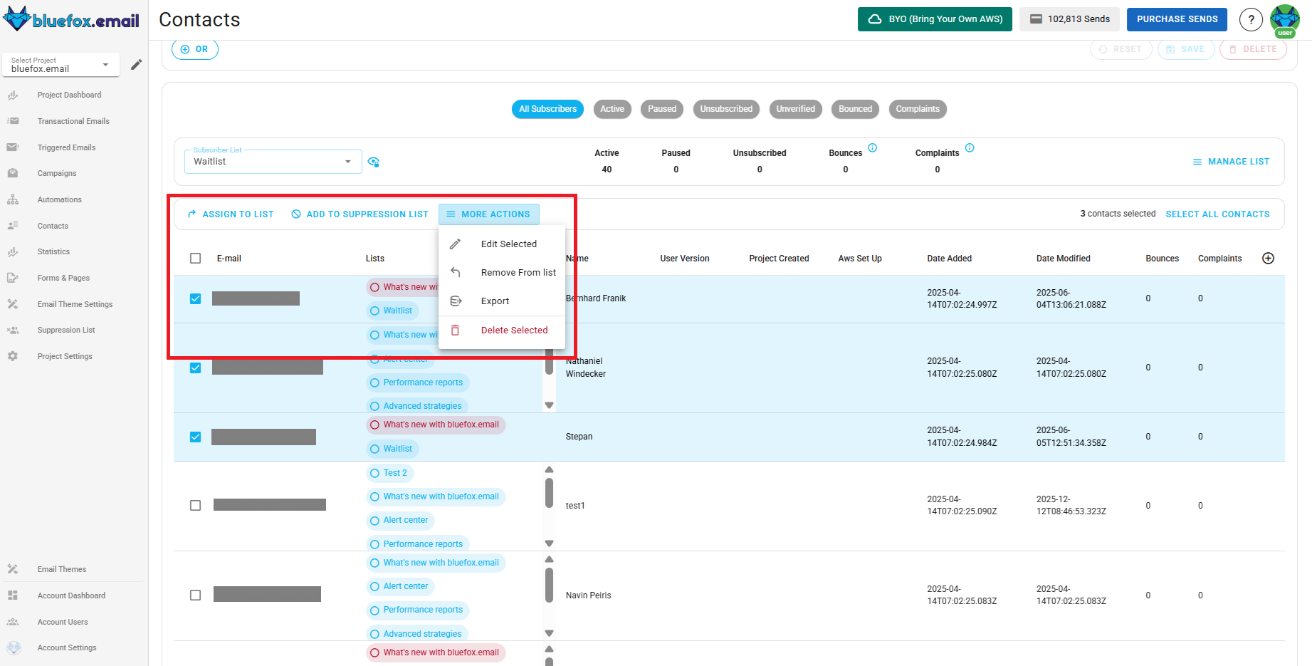The height and width of the screenshot is (666, 1312).
Task: Open the Statistics section
Action: click(x=53, y=251)
